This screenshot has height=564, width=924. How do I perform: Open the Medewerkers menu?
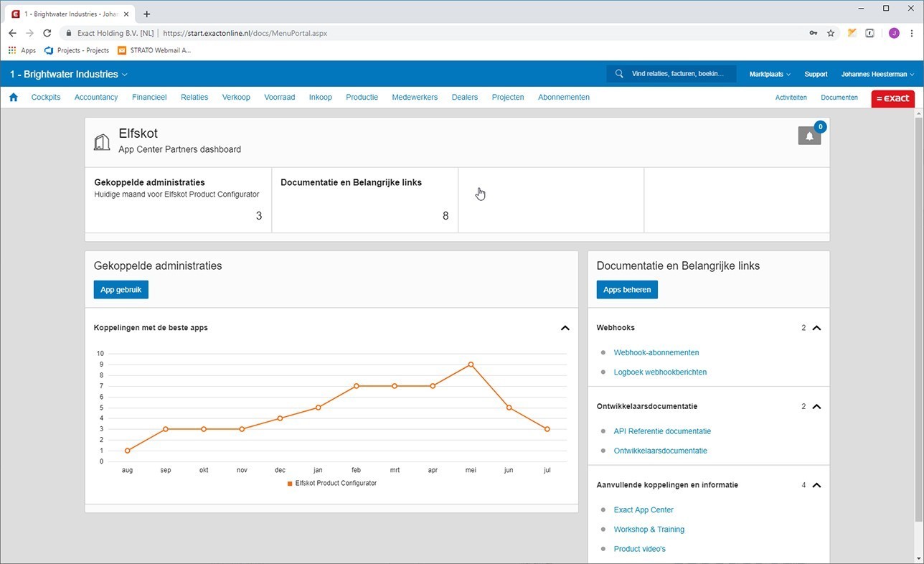(x=415, y=97)
